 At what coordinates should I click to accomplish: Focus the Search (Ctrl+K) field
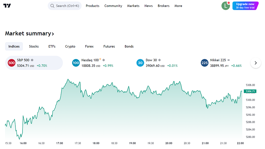[65, 6]
